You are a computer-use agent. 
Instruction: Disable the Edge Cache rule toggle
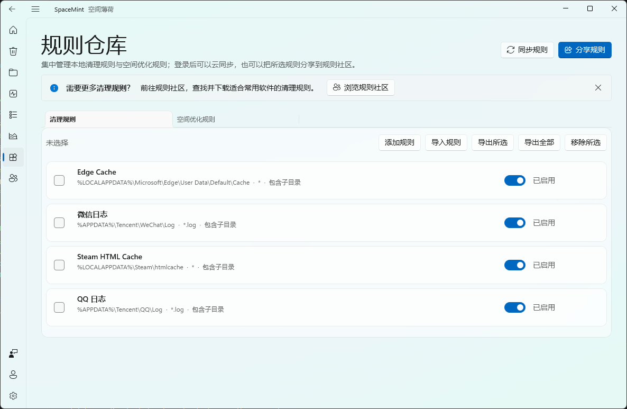514,180
